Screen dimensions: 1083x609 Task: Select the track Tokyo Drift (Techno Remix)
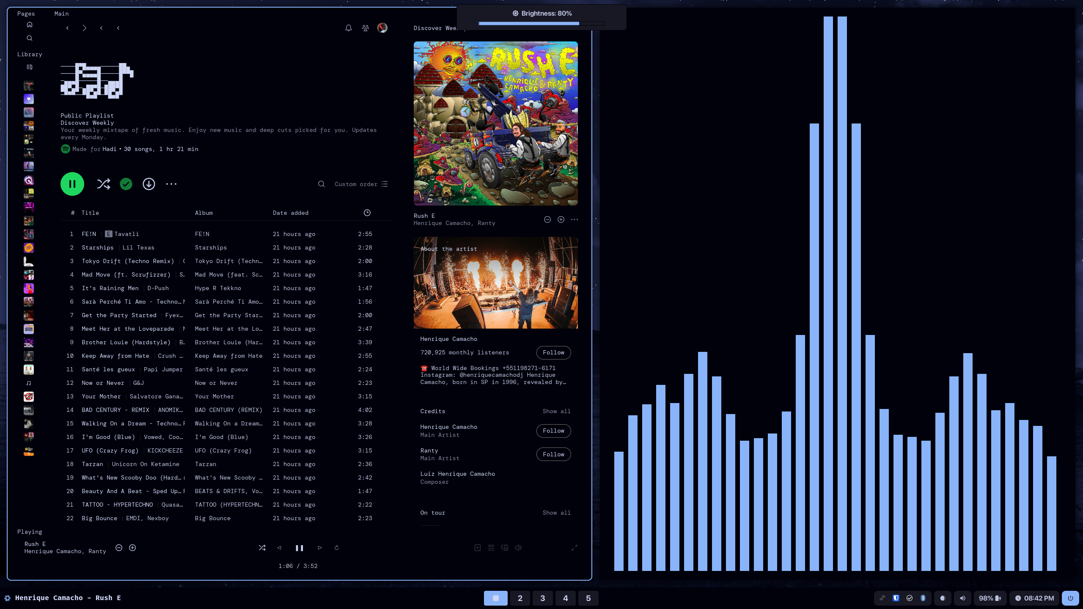click(127, 261)
